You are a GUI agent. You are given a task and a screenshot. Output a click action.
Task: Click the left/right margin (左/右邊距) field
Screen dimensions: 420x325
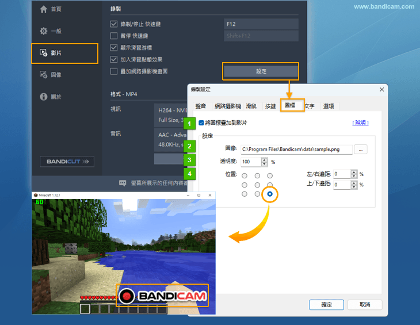[342, 174]
